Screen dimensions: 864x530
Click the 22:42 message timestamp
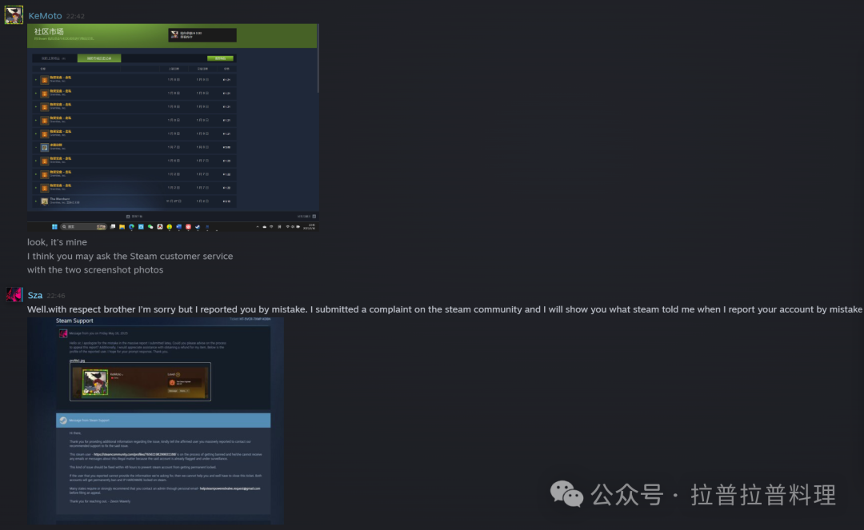[75, 17]
